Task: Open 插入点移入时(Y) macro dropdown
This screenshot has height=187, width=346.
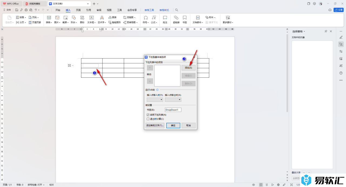Action: pyautogui.click(x=155, y=100)
